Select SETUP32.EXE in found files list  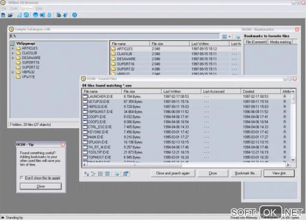pos(99,101)
